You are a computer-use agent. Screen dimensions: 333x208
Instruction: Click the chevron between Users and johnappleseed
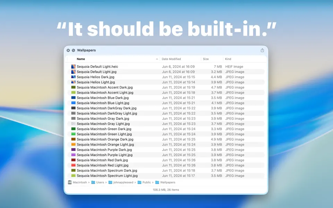pyautogui.click(x=105, y=182)
